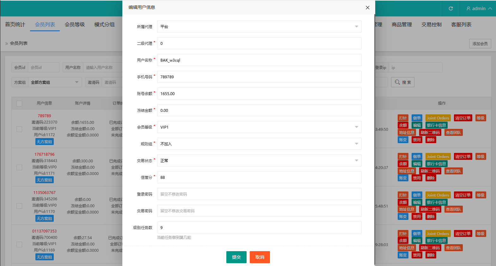The height and width of the screenshot is (266, 496).
Task: Close the edit user info dialog
Action: 367,8
